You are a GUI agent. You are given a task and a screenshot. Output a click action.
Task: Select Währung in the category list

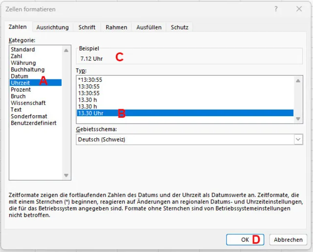(23, 63)
